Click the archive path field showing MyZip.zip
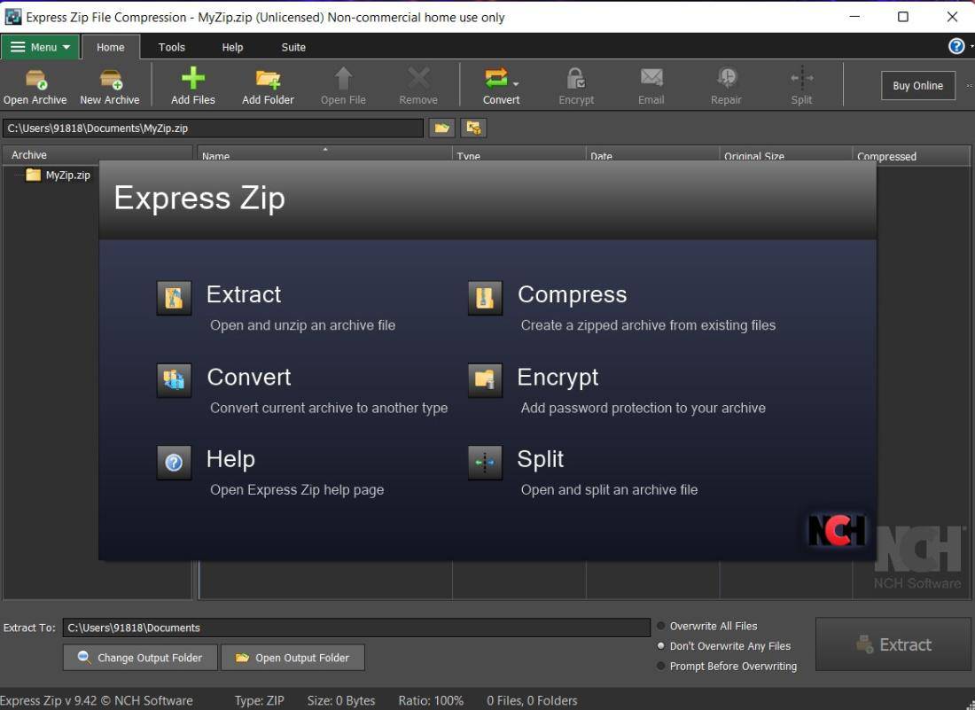975x710 pixels. click(213, 128)
